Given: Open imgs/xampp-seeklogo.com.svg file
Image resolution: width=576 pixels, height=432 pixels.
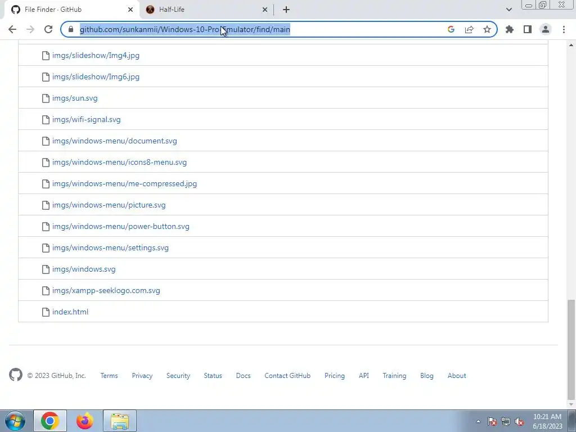Looking at the screenshot, I should 106,291.
